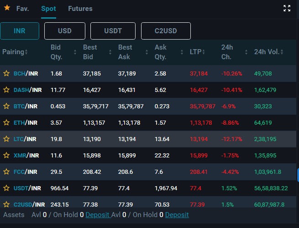299x228 pixels.
Task: Sort by 24h Vol. column arrows
Action: click(x=282, y=52)
